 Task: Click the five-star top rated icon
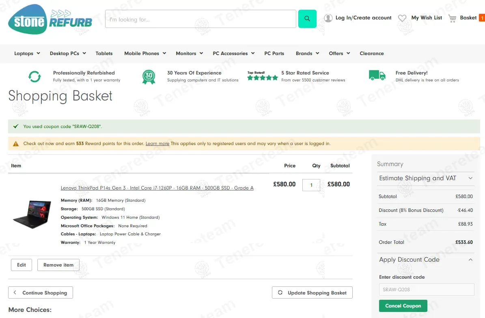click(x=263, y=77)
